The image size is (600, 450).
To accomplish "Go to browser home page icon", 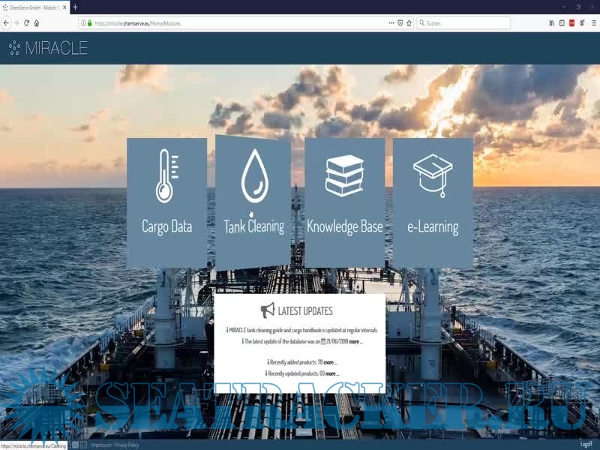I will pos(37,23).
